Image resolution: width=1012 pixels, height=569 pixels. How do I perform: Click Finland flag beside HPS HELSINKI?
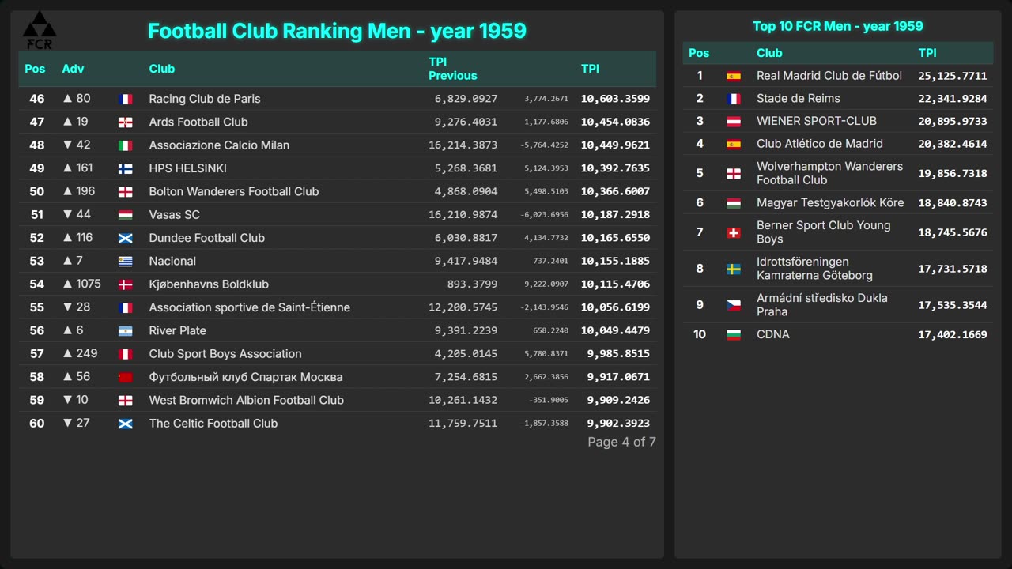pos(125,168)
